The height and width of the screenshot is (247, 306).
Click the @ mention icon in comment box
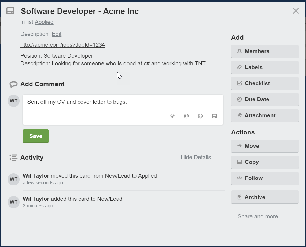point(186,116)
